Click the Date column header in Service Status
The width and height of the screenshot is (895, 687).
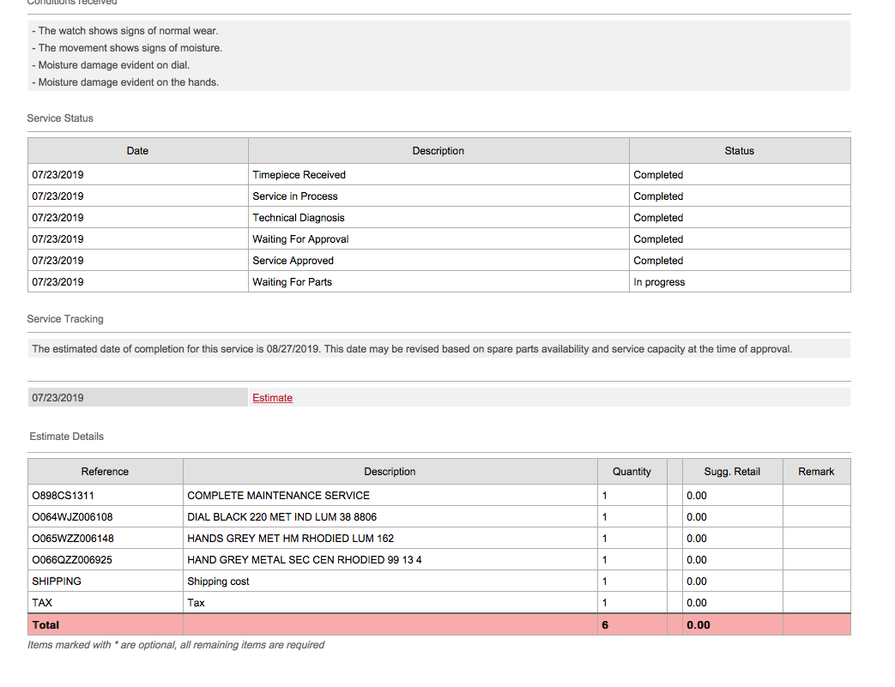pos(137,151)
